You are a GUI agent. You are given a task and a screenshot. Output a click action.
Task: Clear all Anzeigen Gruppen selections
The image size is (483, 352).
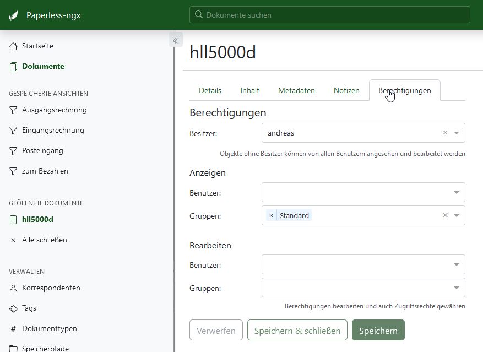click(445, 215)
